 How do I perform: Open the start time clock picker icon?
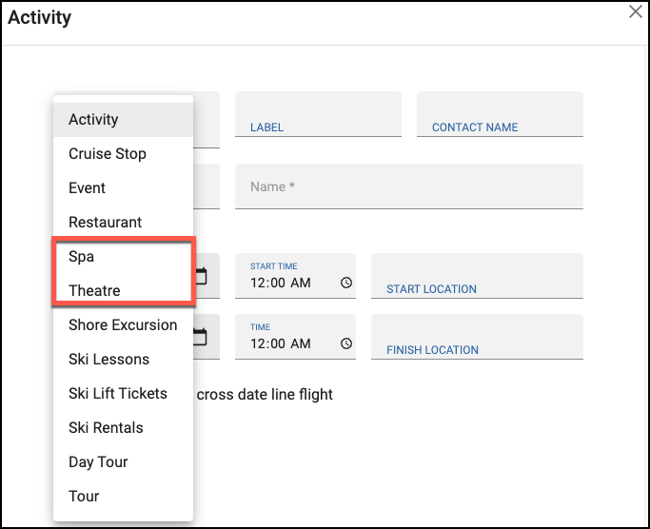pos(346,283)
